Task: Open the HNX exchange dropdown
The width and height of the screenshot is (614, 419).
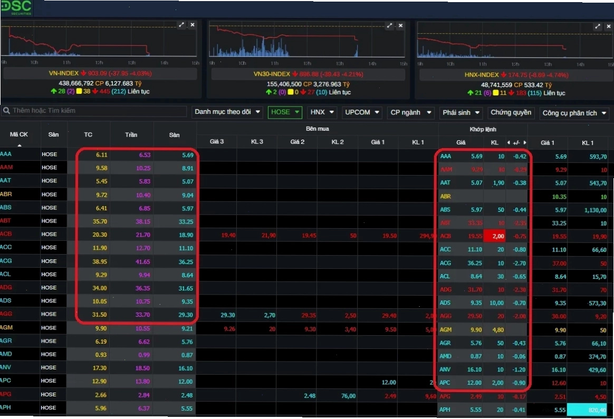Action: pos(322,112)
